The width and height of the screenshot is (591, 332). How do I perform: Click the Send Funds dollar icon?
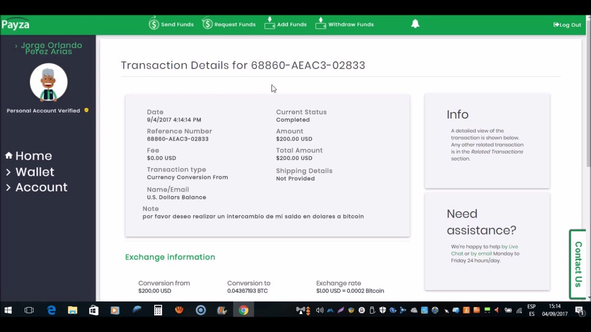coord(154,24)
